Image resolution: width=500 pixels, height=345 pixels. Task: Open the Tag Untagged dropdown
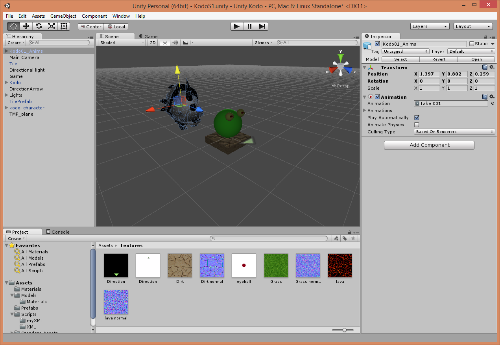point(406,51)
